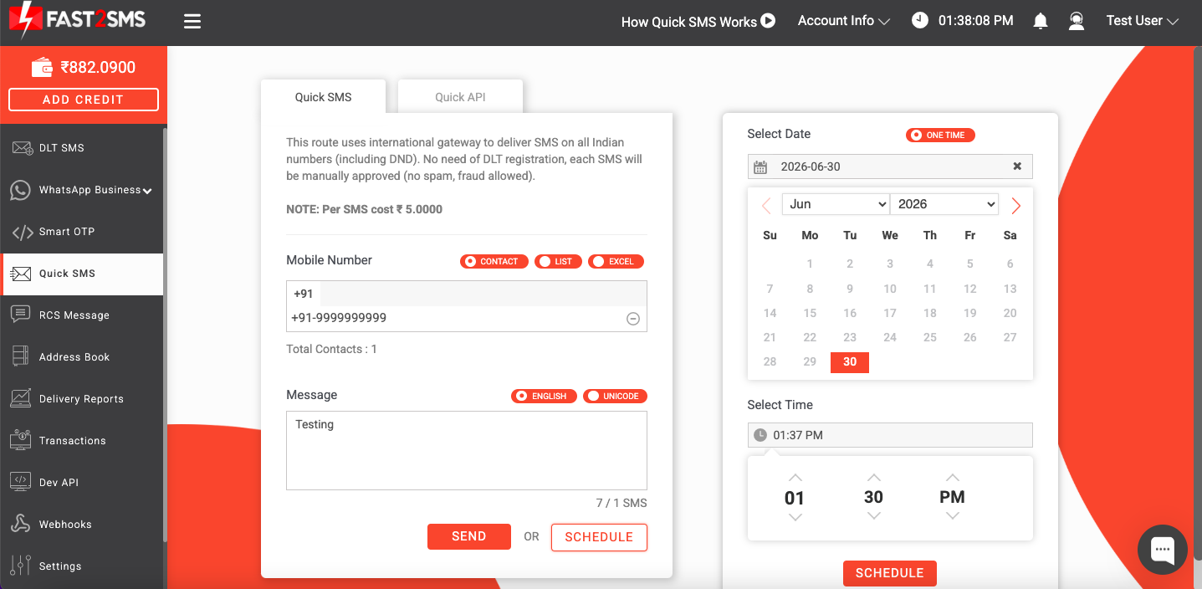Clear the selected date with x icon
Viewport: 1202px width, 589px height.
click(1017, 166)
